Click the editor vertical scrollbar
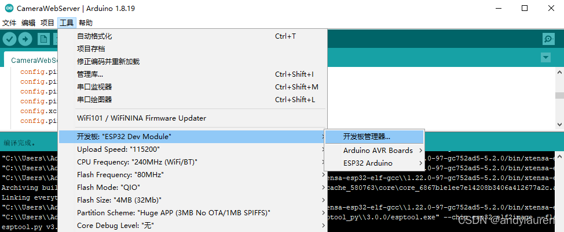The height and width of the screenshot is (232, 564). (559, 96)
